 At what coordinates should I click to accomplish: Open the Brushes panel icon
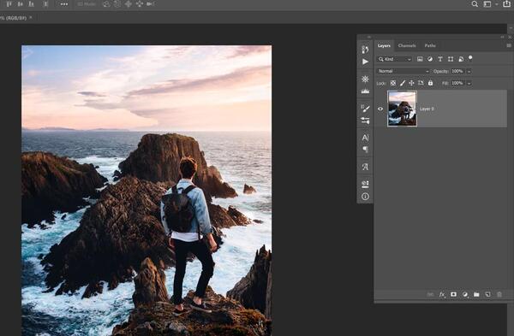tap(365, 121)
